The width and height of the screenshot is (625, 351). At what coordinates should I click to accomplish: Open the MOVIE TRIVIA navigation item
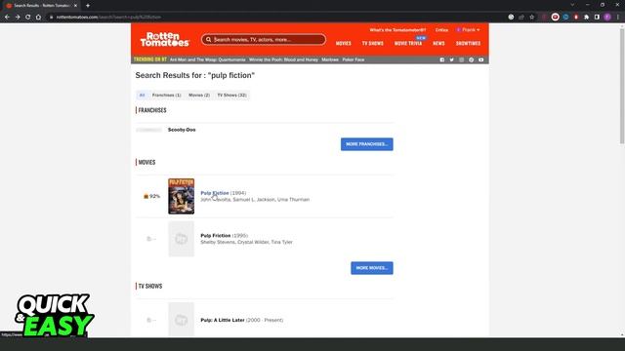point(408,43)
